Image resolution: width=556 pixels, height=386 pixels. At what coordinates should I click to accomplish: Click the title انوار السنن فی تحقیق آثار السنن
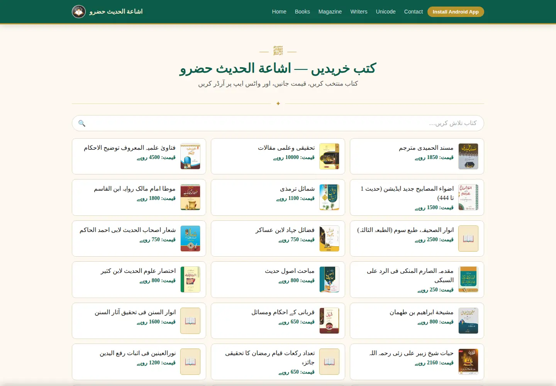[x=135, y=312]
